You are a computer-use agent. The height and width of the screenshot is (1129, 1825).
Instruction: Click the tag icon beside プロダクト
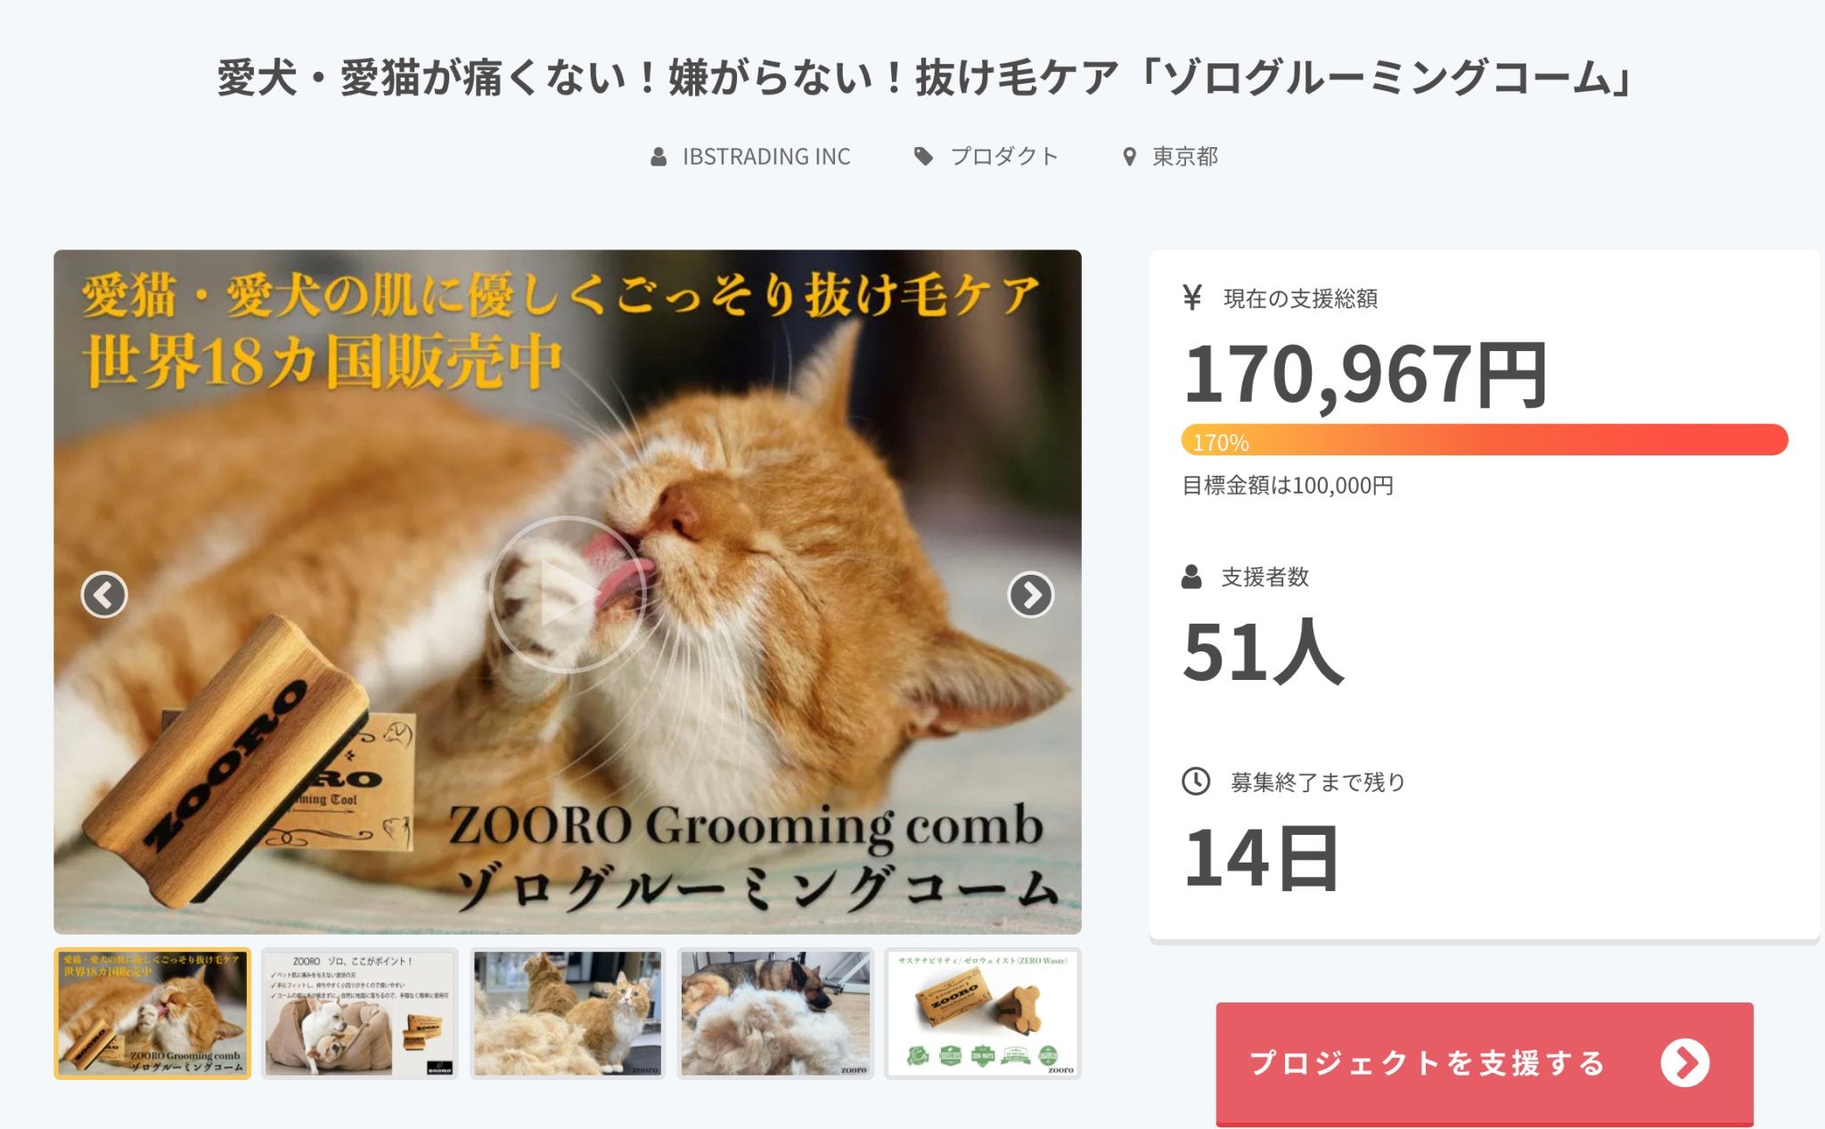[x=923, y=157]
